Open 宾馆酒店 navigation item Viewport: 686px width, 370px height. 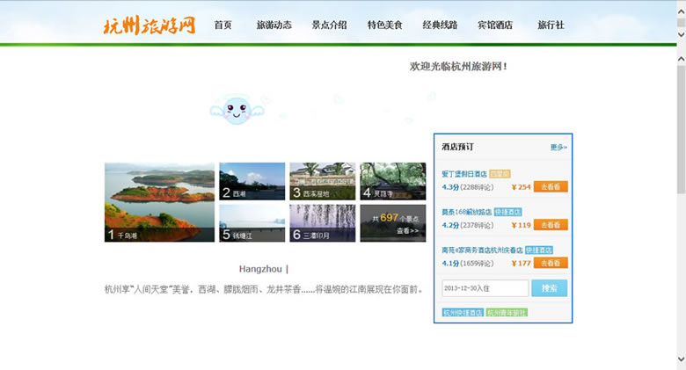(x=495, y=25)
